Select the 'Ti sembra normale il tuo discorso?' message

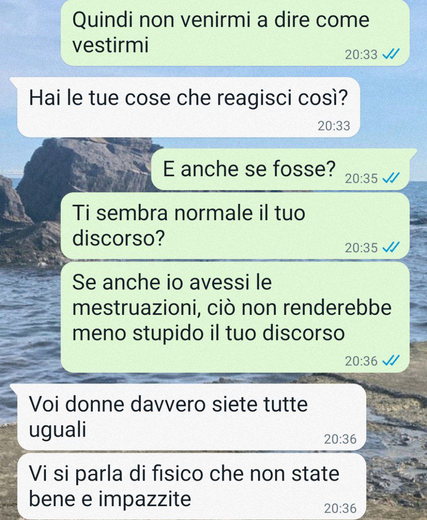point(235,225)
